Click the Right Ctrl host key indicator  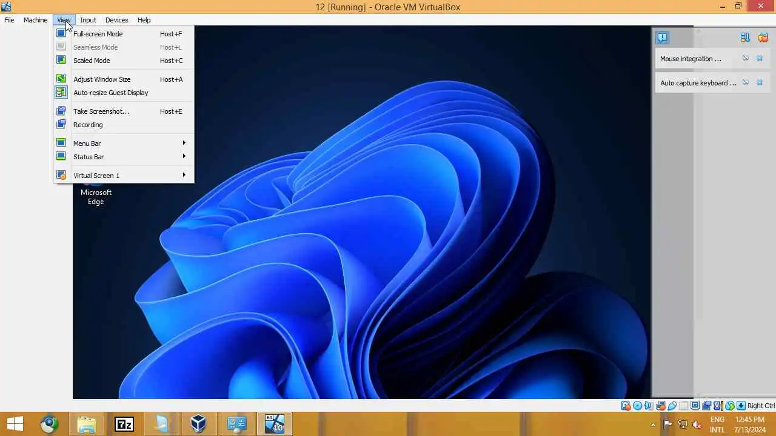click(761, 406)
